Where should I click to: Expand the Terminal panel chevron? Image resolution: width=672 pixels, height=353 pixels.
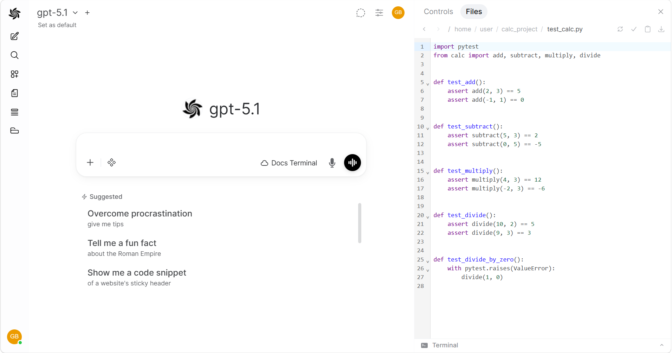coord(662,345)
